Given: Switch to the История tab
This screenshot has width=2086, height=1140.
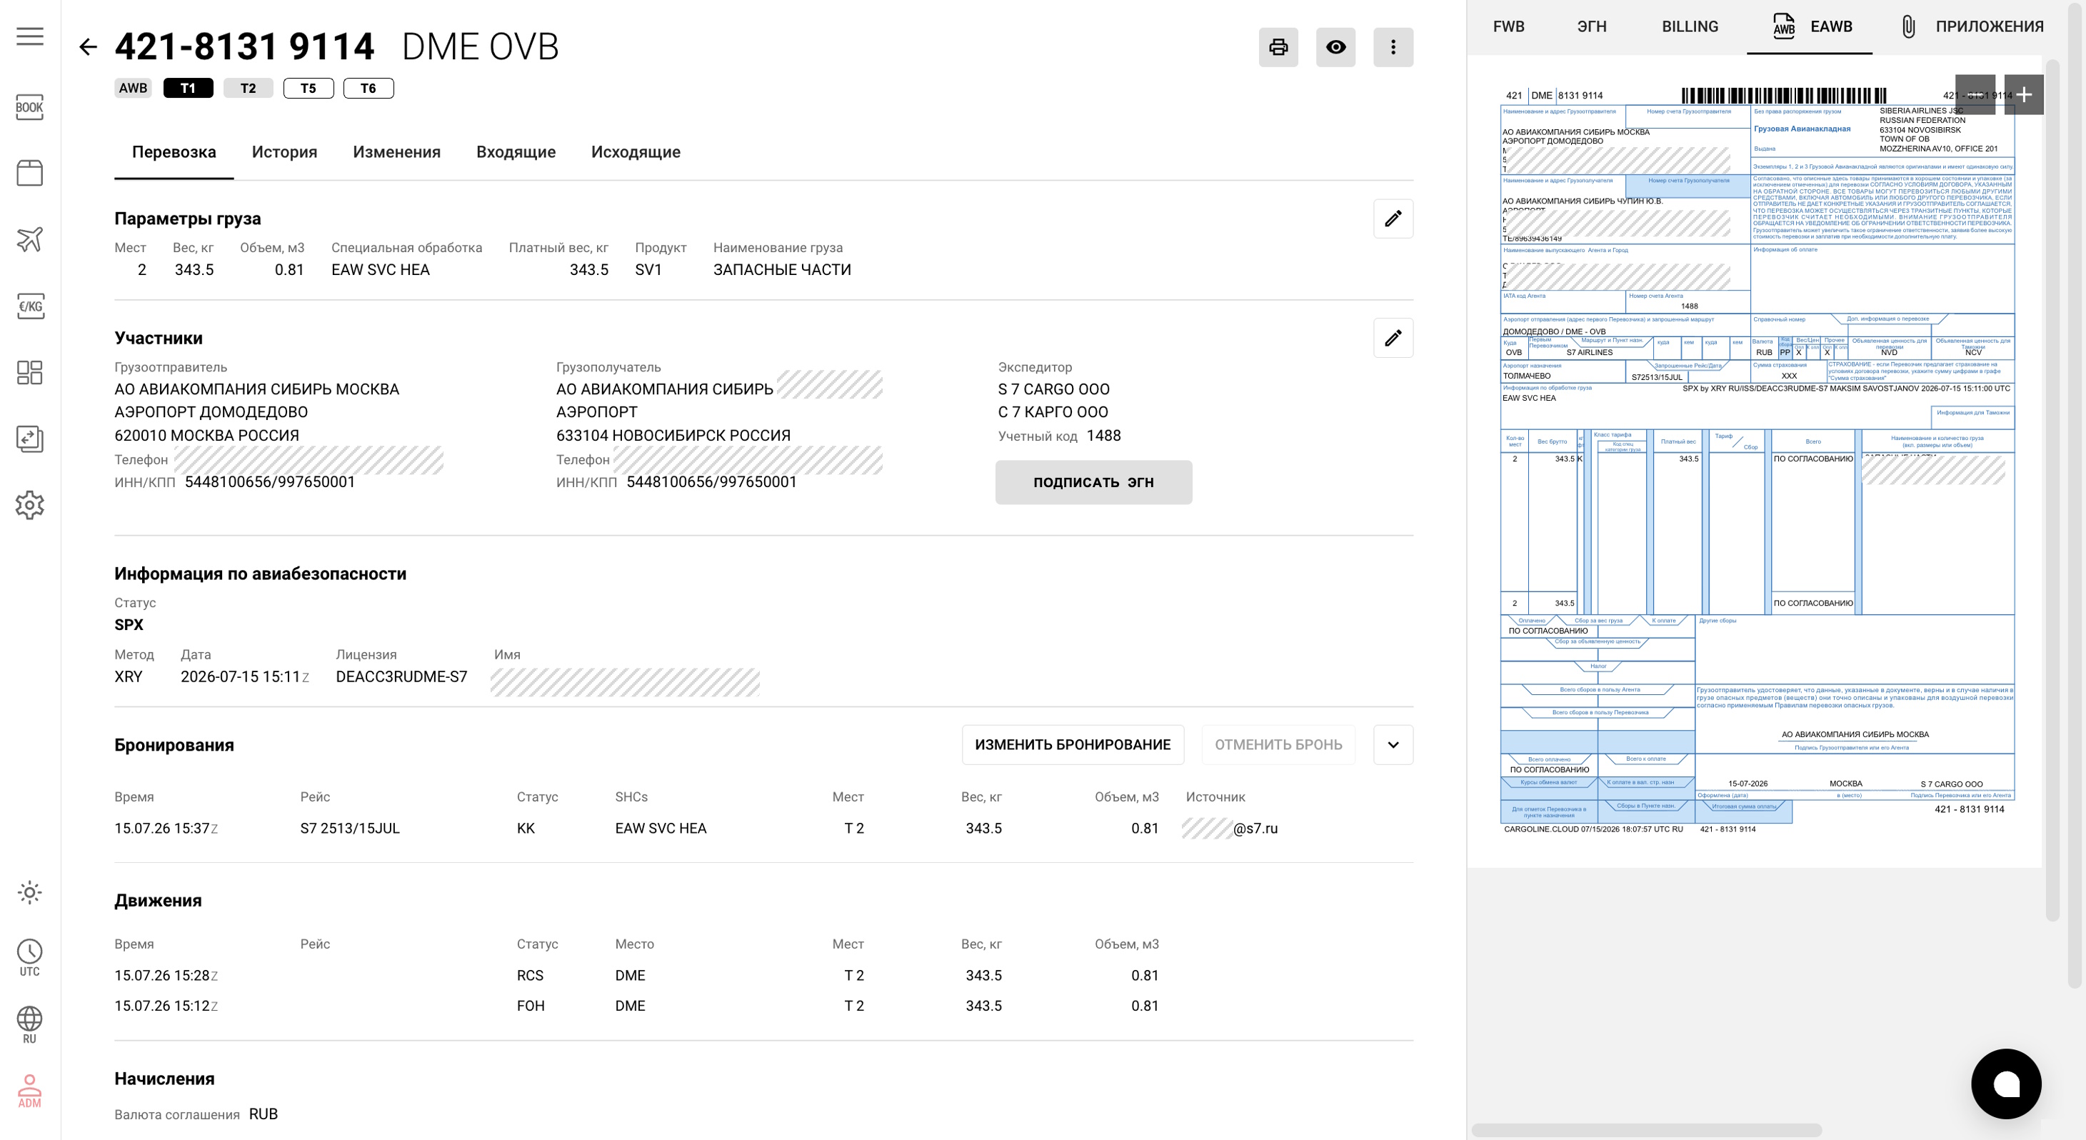Looking at the screenshot, I should point(284,152).
